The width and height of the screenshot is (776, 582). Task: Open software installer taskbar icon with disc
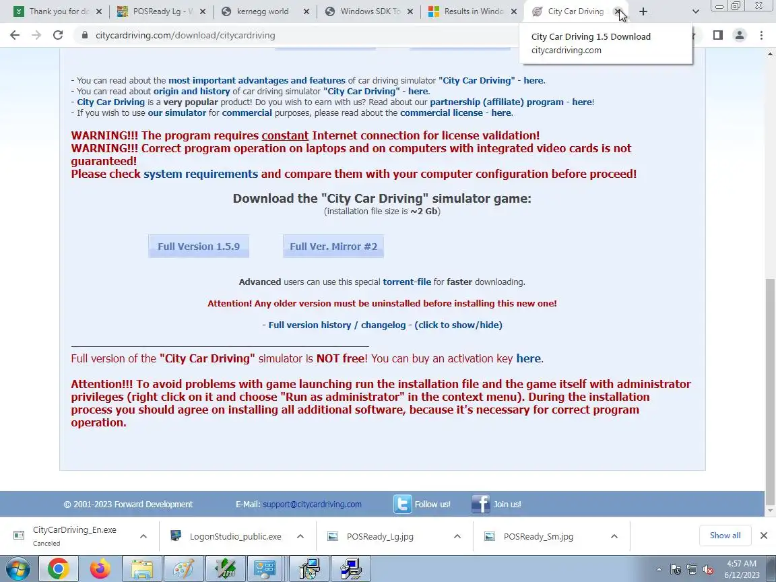310,569
